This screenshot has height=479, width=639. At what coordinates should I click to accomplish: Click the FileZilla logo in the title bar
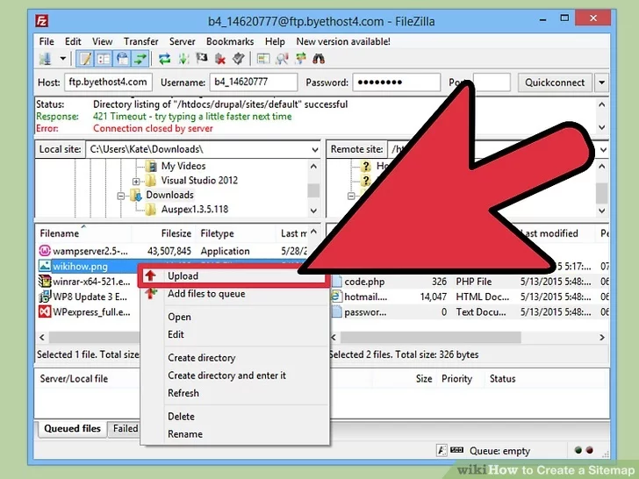42,21
